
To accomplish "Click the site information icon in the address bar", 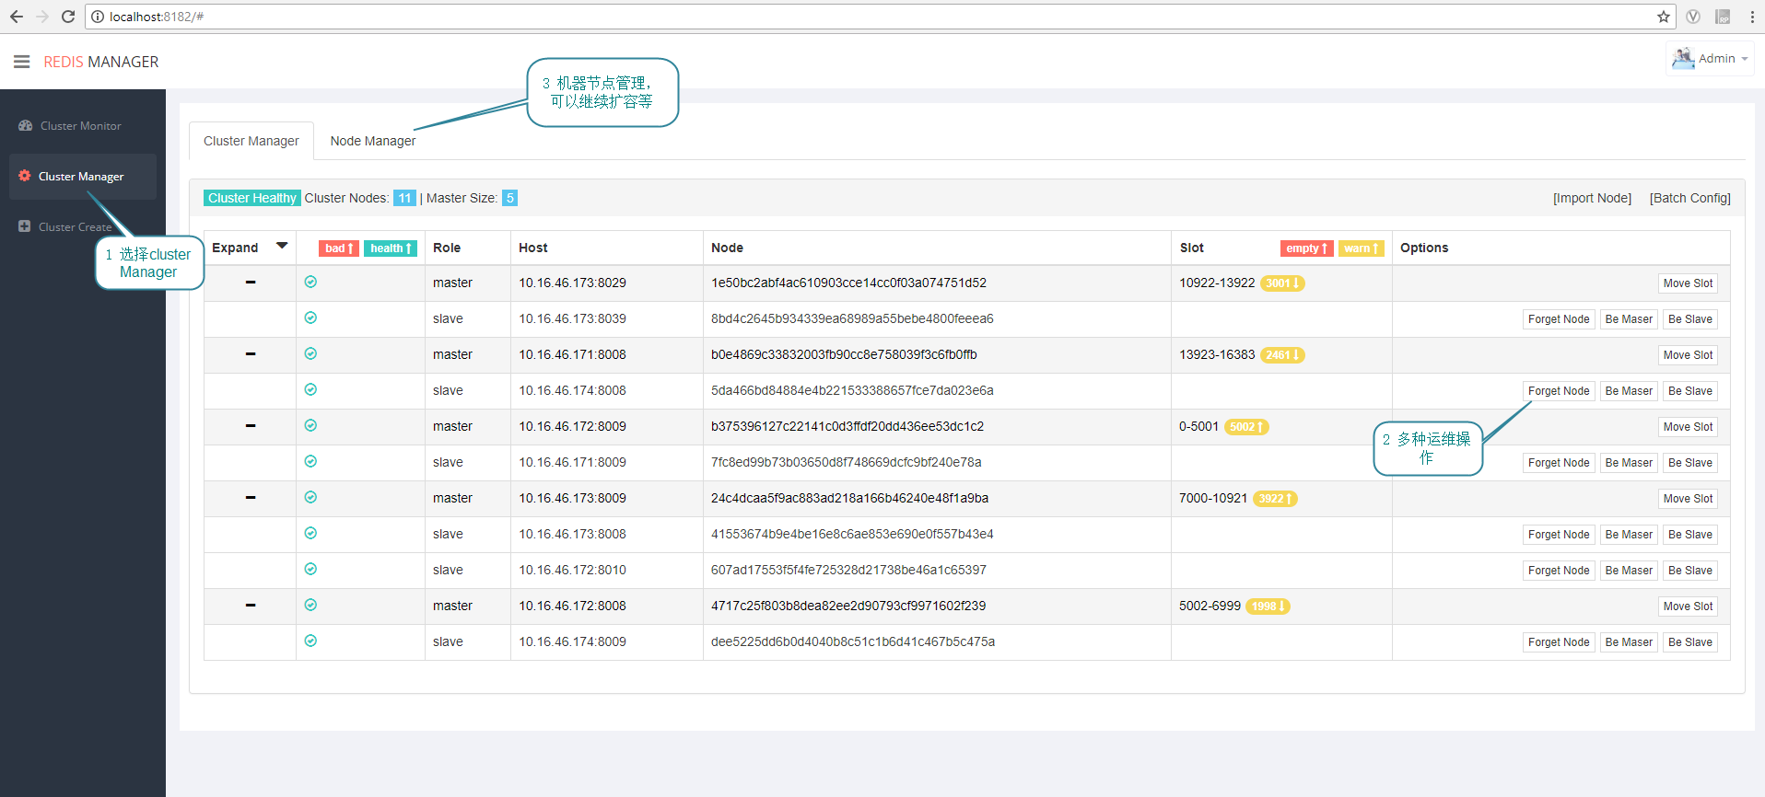I will [x=98, y=17].
